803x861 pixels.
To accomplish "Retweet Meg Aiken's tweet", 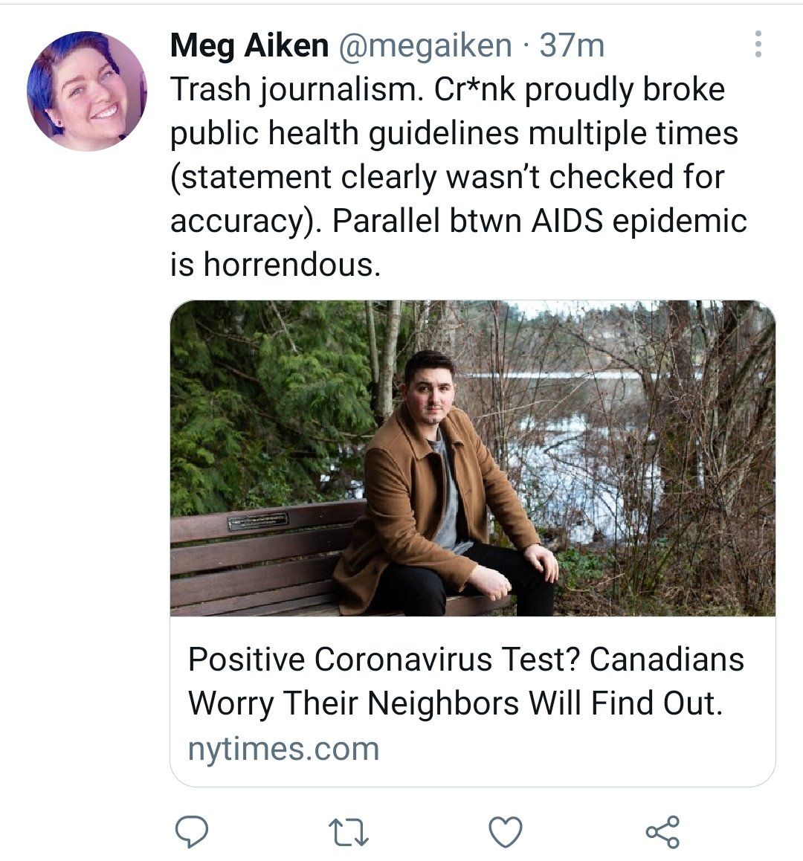I will click(x=349, y=832).
